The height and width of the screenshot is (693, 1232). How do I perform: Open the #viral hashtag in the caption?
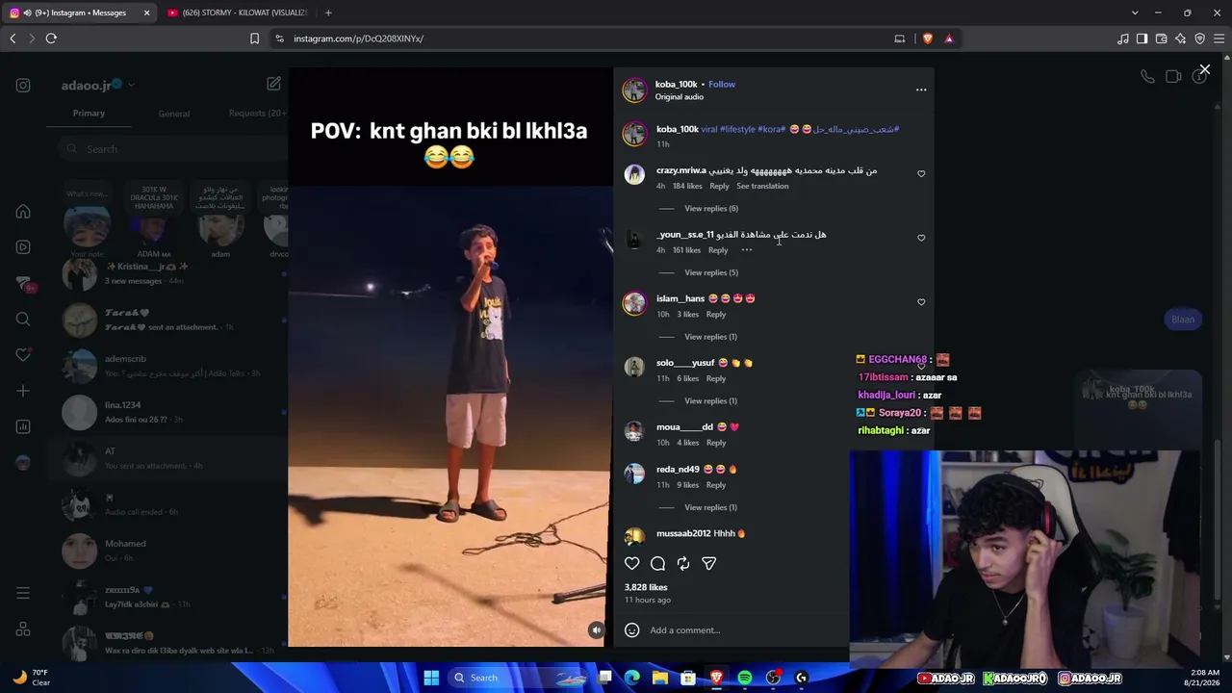tap(709, 129)
